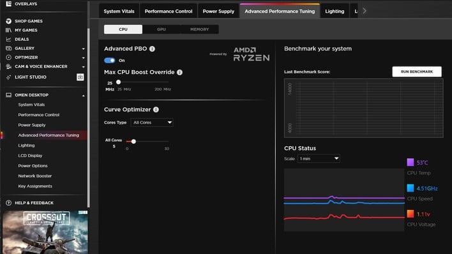Click the My Games library icon
The height and width of the screenshot is (254, 452).
(x=9, y=30)
